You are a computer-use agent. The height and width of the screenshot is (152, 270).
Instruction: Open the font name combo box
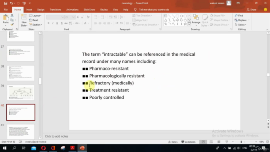click(55, 17)
